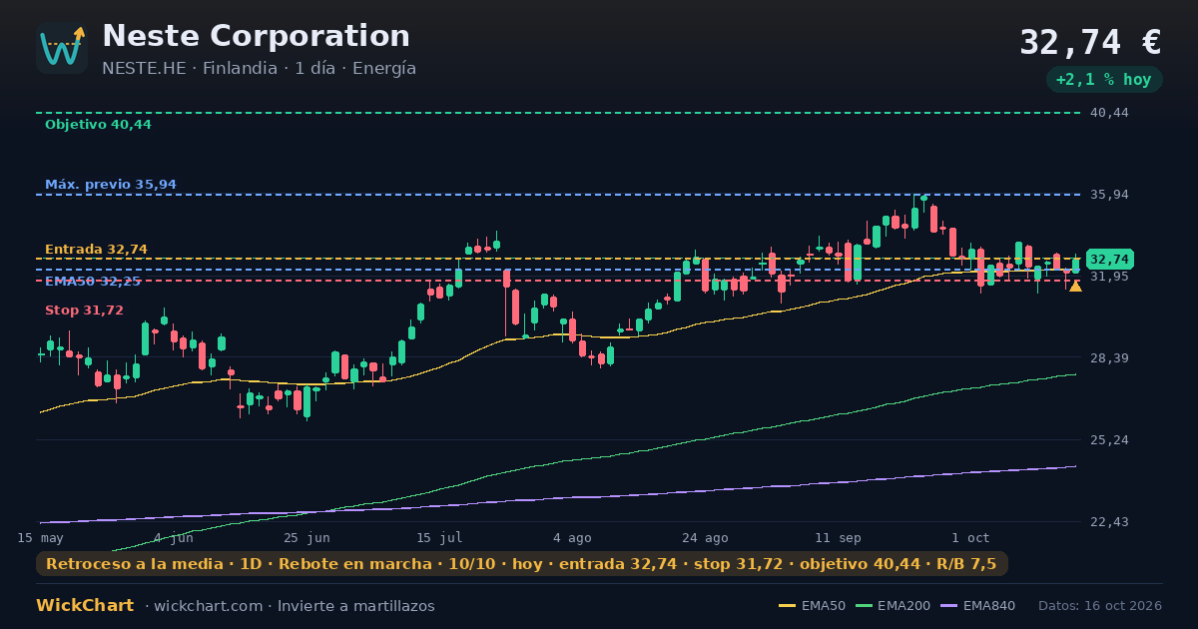The height and width of the screenshot is (629, 1198).
Task: Click the orange entry arrow marker
Action: tap(1075, 287)
